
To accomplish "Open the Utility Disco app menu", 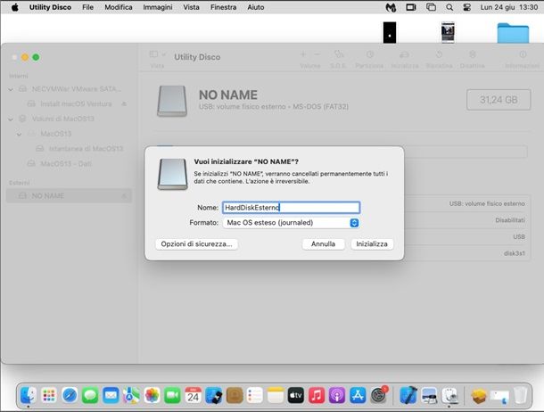I will 50,7.
